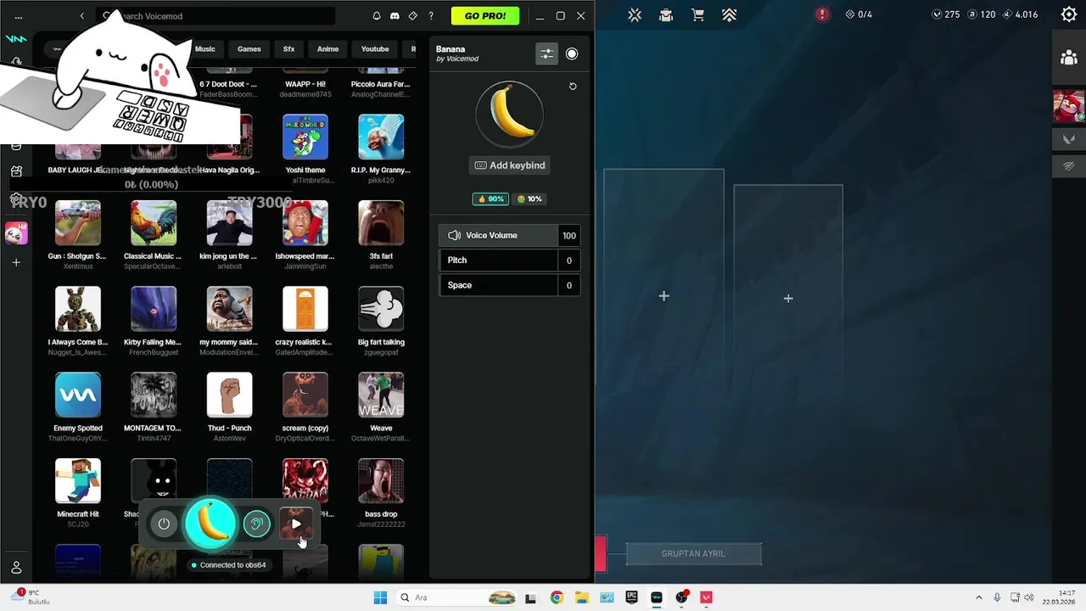The height and width of the screenshot is (611, 1086).
Task: Click GRUPTAN AYRIL button in Valorant
Action: [x=693, y=554]
